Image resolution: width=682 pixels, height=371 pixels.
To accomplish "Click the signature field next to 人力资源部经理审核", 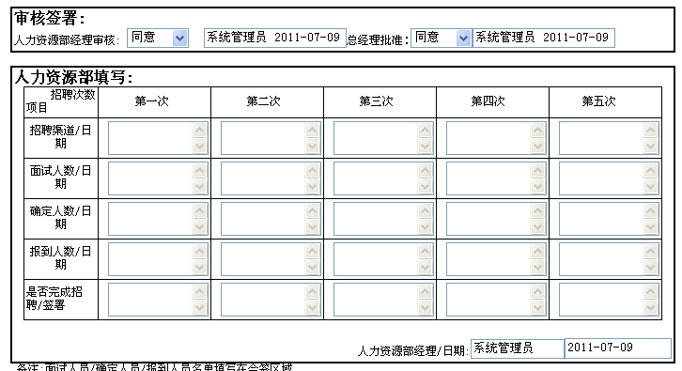I will 275,38.
